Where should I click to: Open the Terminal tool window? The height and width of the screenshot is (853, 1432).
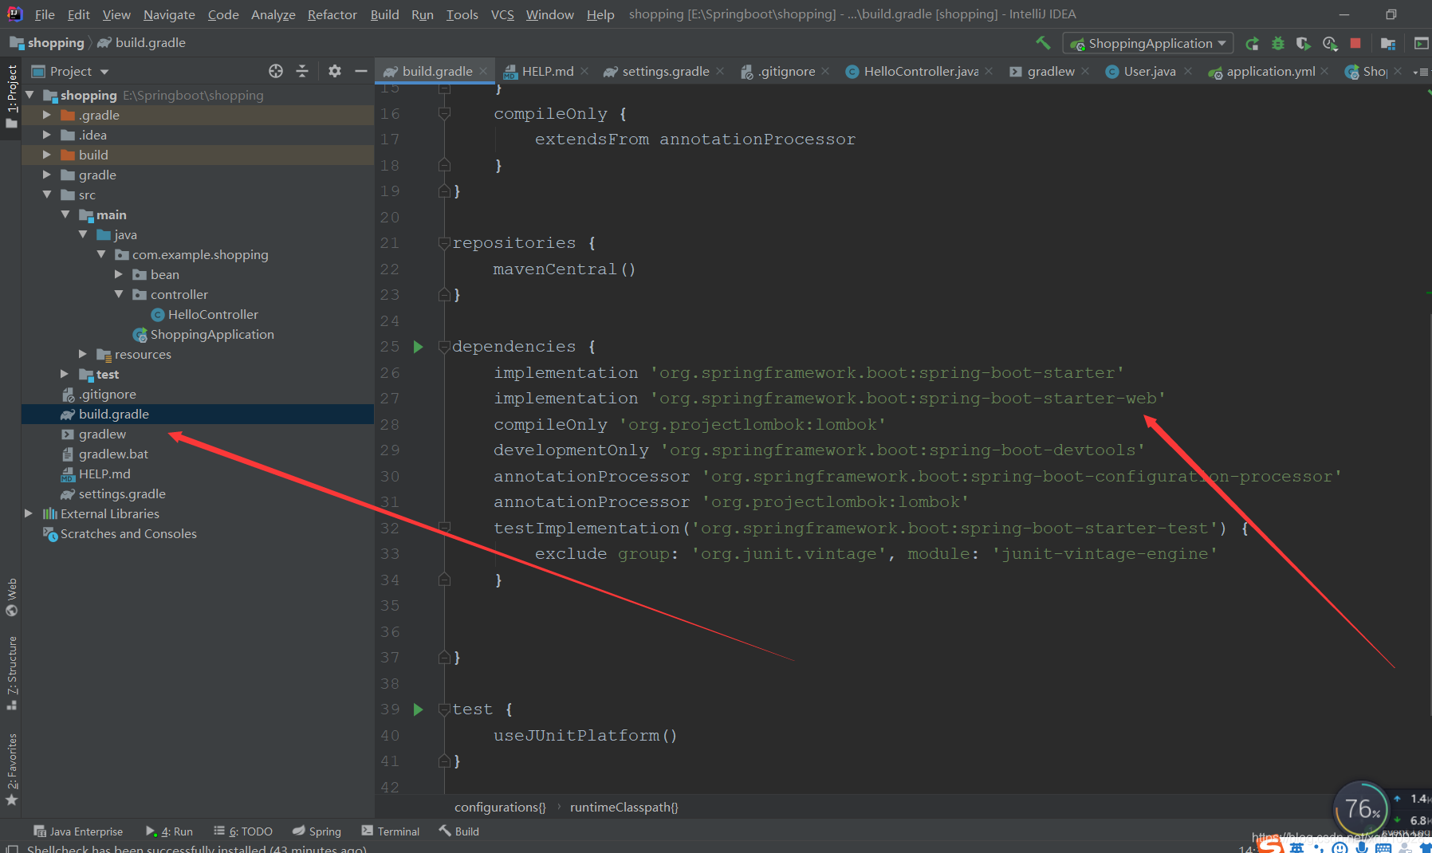391,831
